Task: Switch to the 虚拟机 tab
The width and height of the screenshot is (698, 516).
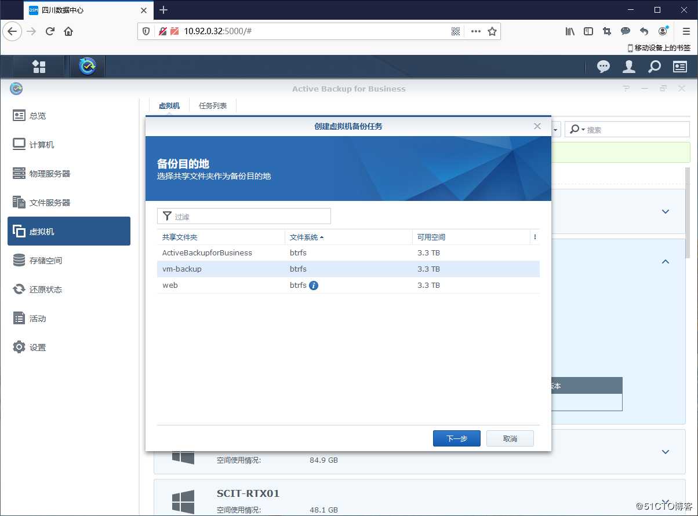Action: [x=169, y=106]
